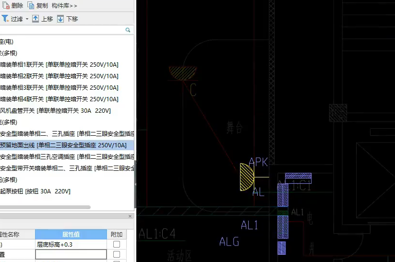Screen dimensions: 395x262
Task: Click the move down (下移) arrow icon
Action: 60,19
